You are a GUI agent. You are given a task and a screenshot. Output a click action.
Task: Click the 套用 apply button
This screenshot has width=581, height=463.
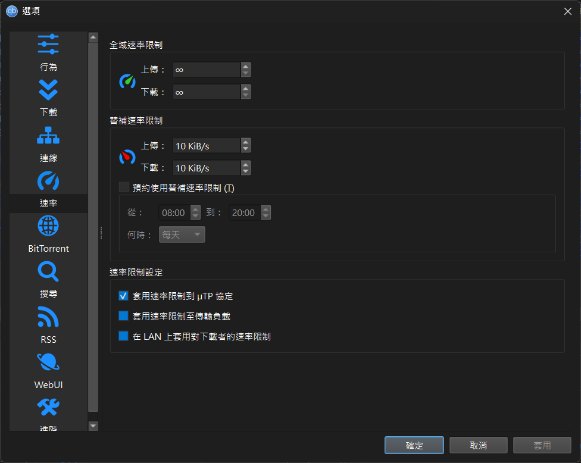[542, 445]
